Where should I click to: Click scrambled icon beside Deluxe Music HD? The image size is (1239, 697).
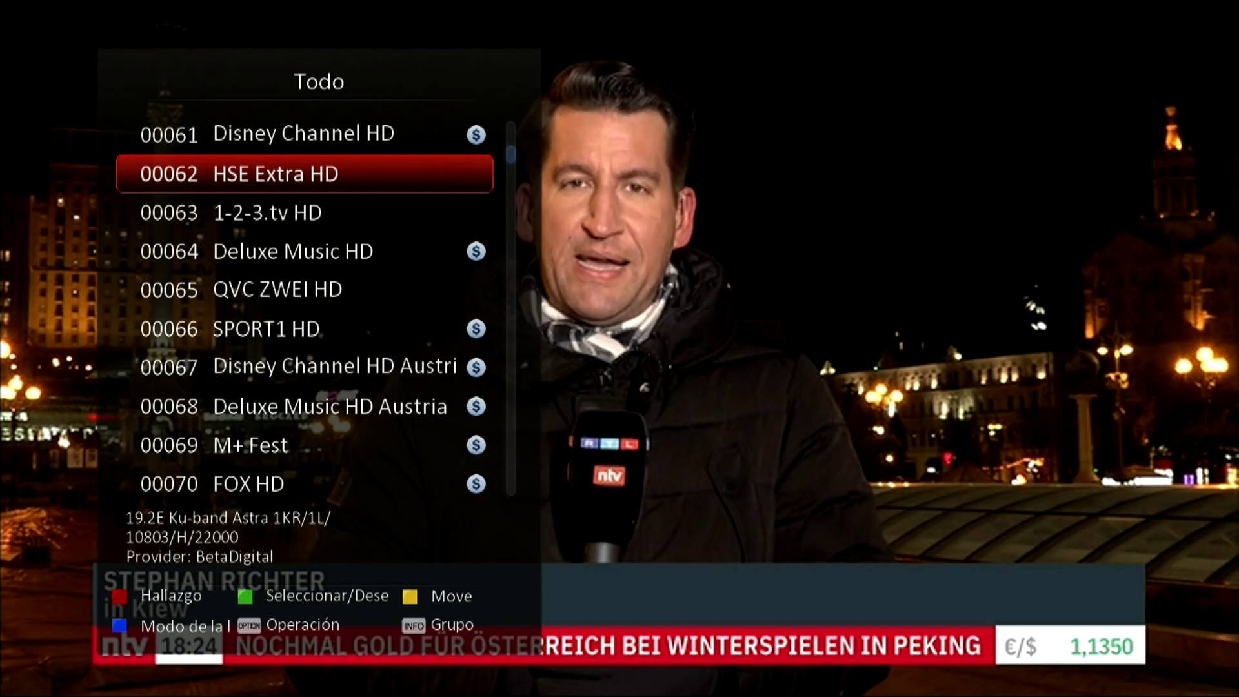click(x=476, y=251)
